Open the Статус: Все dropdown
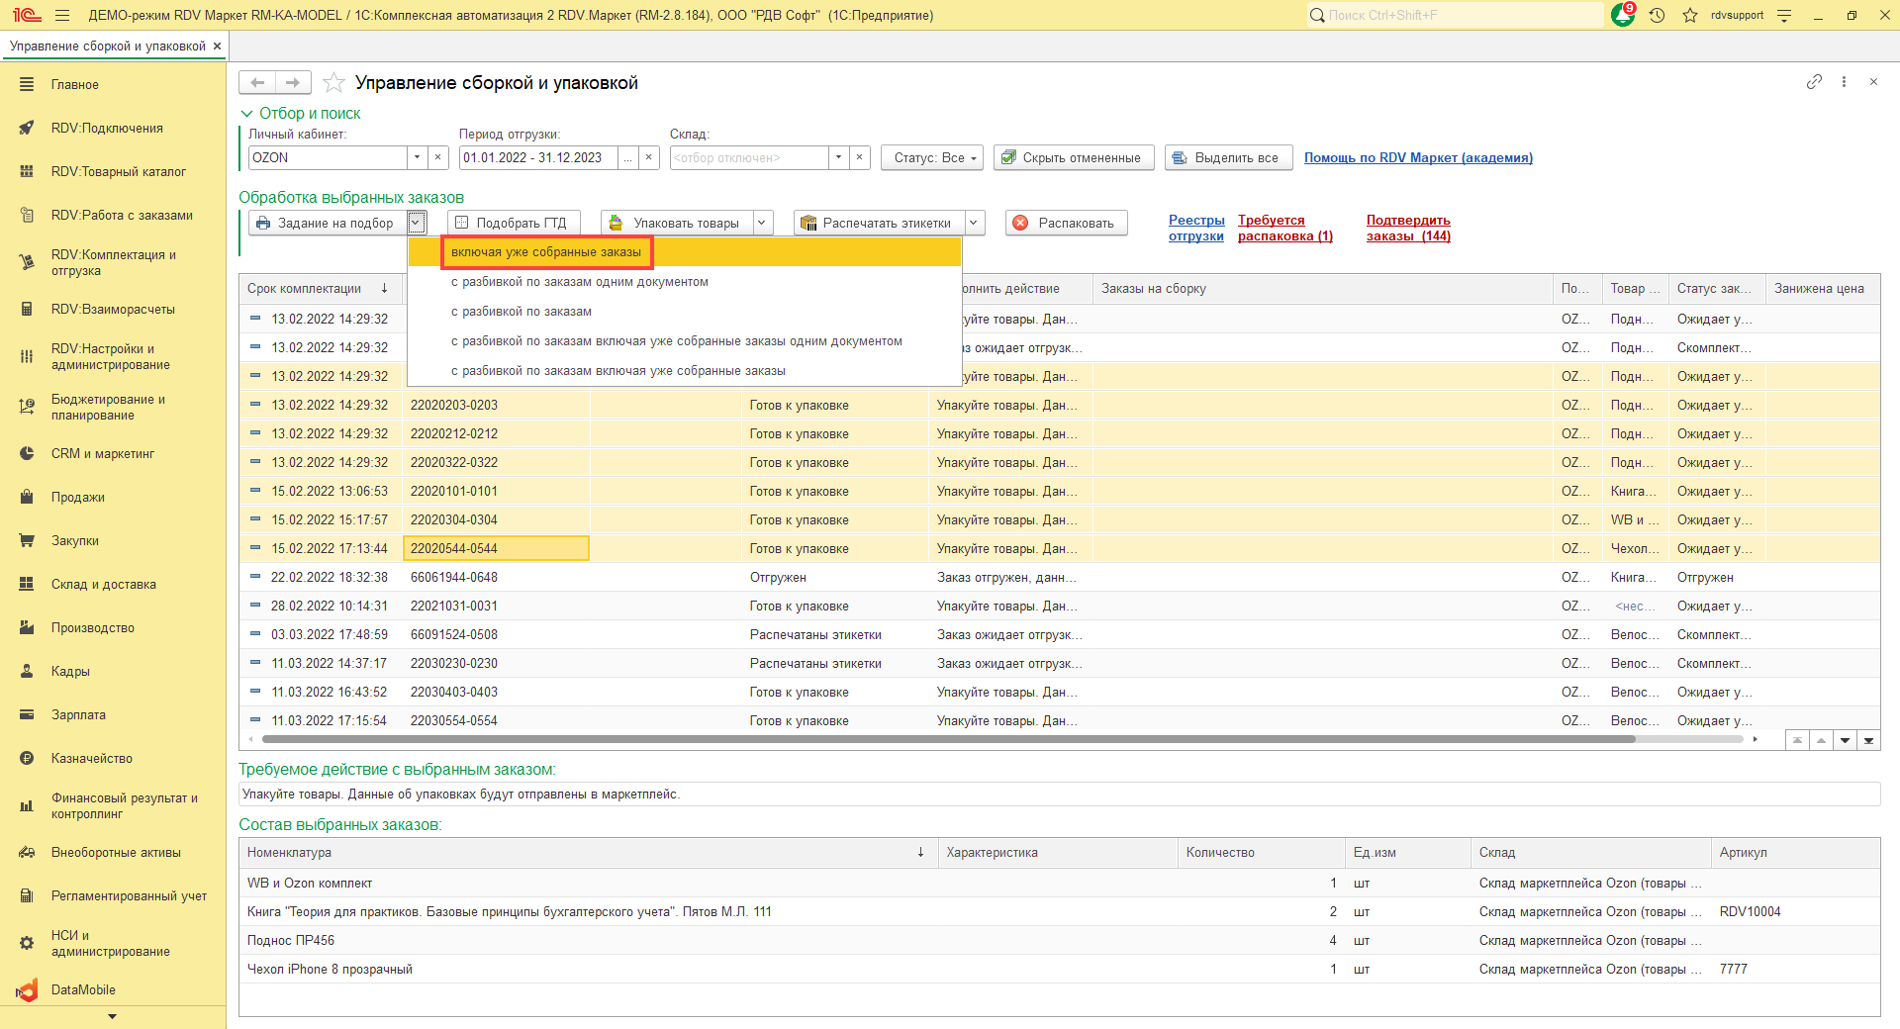This screenshot has height=1029, width=1900. click(x=932, y=157)
